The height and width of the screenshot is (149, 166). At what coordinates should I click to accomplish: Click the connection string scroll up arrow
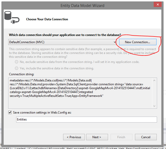coord(154,81)
